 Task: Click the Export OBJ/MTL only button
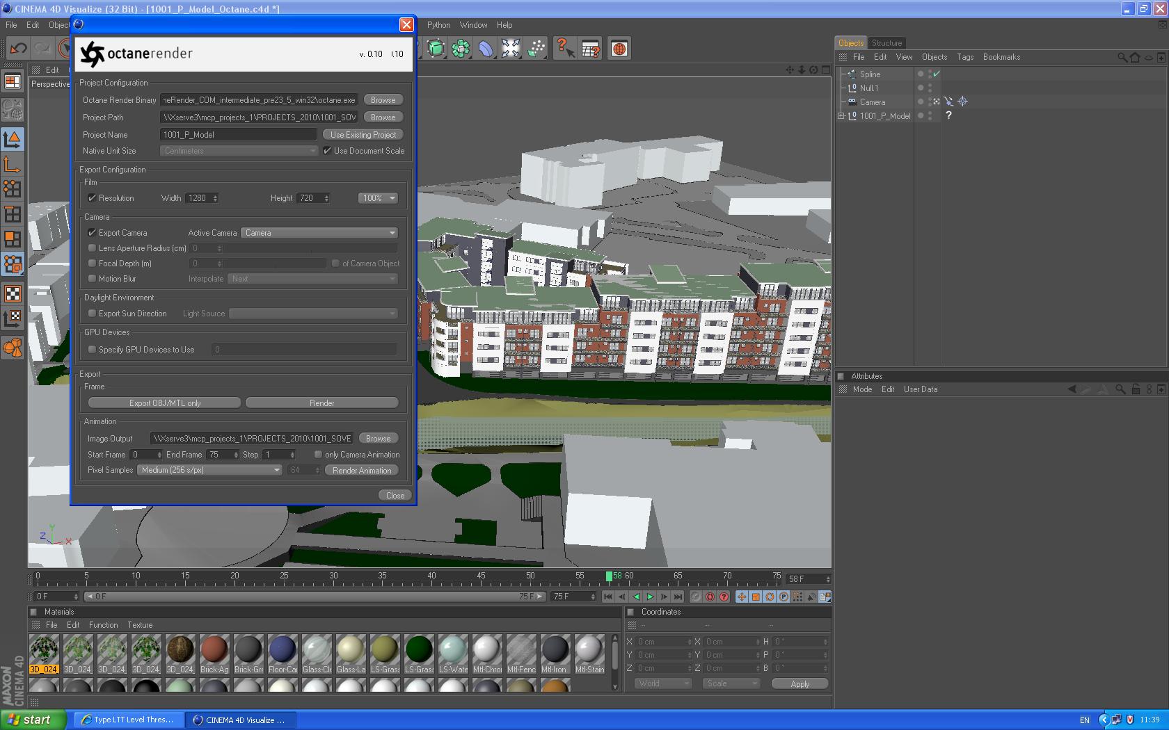tap(165, 403)
